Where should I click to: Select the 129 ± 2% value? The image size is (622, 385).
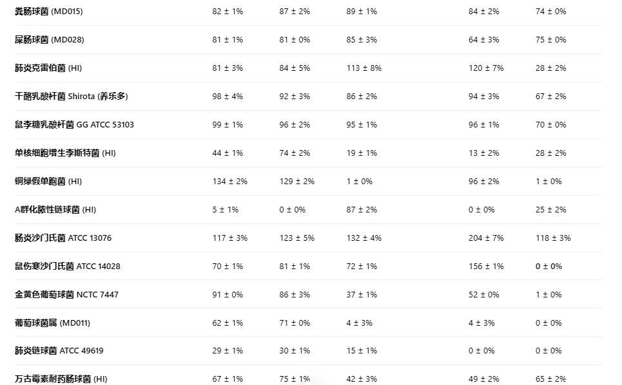coord(297,182)
